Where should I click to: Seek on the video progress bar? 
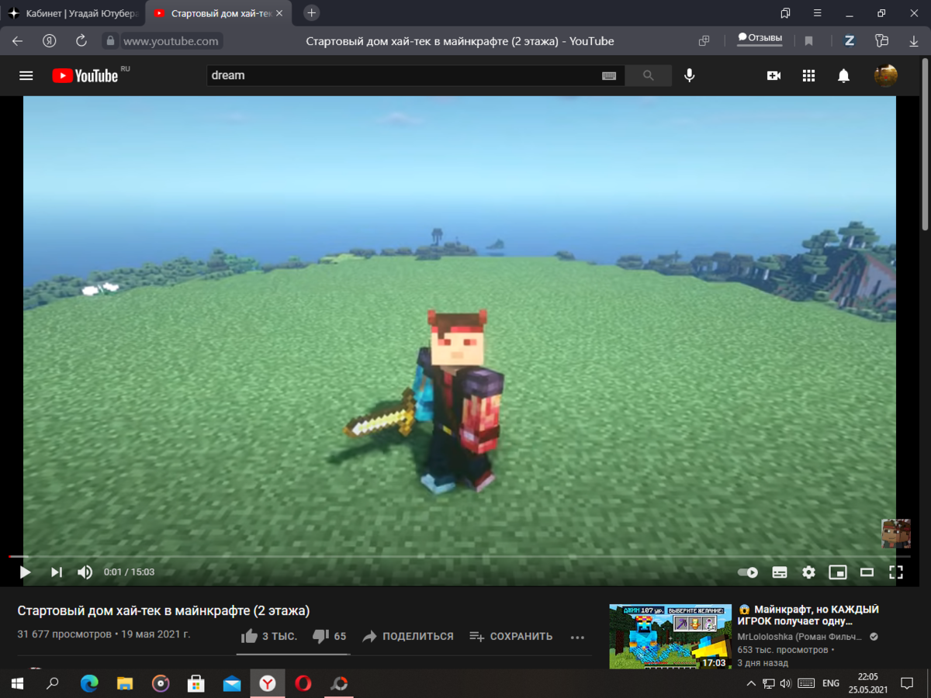(x=459, y=556)
